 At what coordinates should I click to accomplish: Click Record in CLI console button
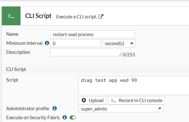[136, 100]
